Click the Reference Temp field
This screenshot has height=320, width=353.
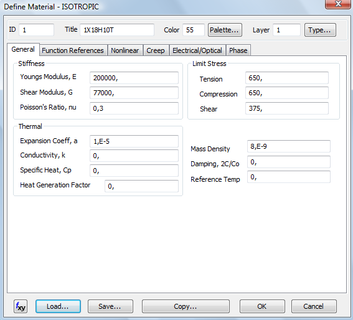click(289, 177)
